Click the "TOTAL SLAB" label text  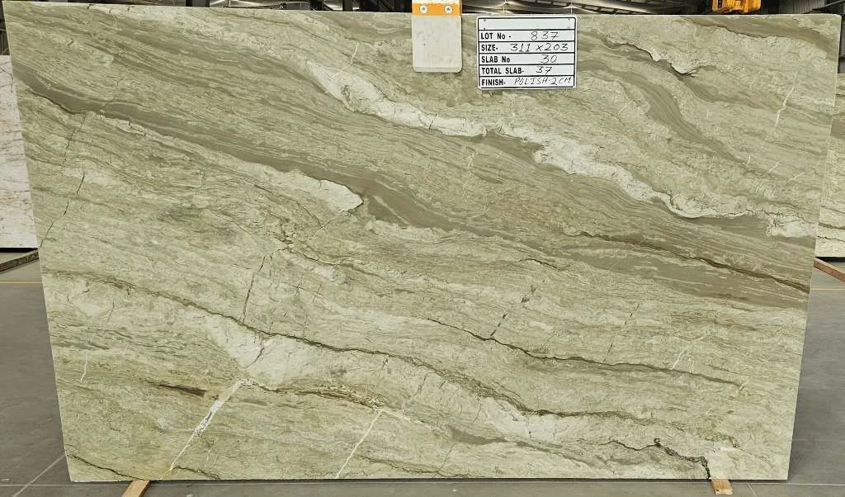502,71
